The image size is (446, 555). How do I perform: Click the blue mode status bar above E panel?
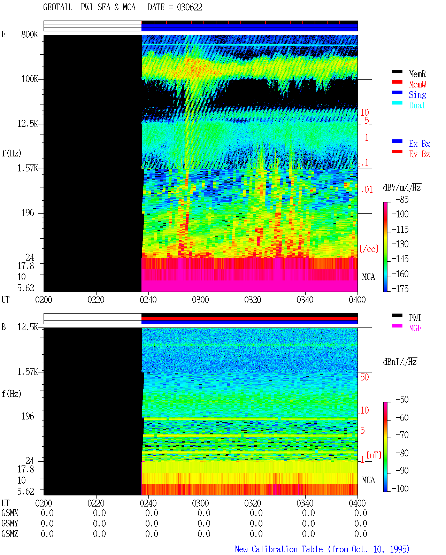(249, 28)
